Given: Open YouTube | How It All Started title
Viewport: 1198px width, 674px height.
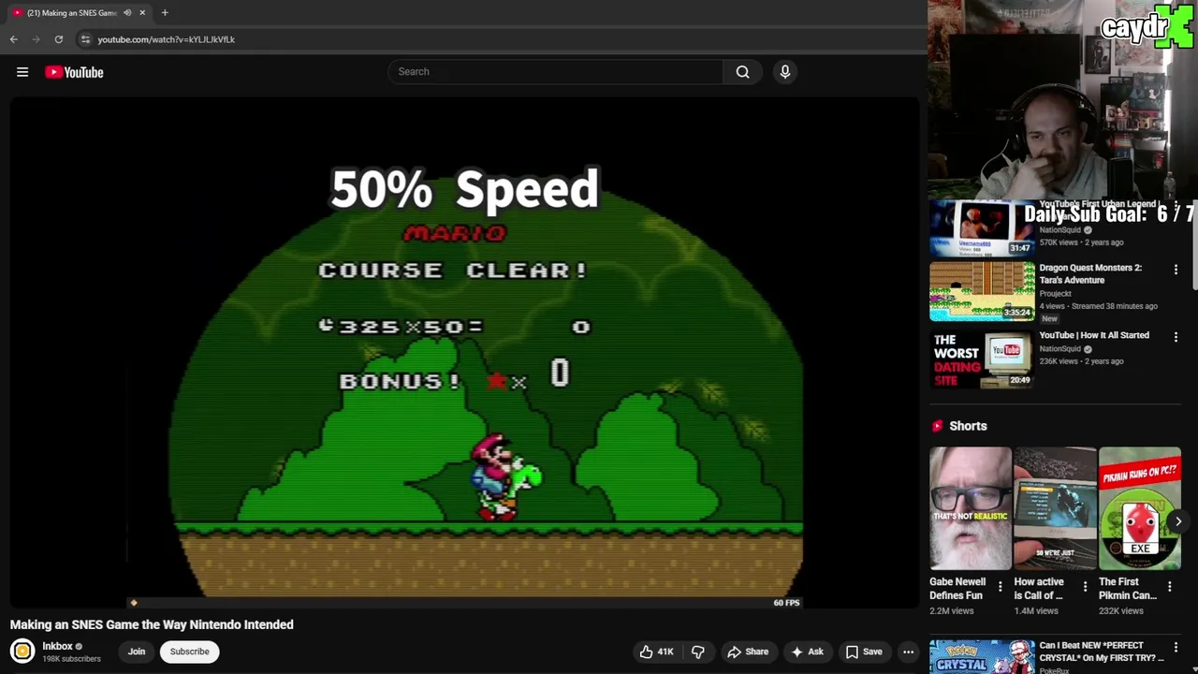Looking at the screenshot, I should (1094, 335).
